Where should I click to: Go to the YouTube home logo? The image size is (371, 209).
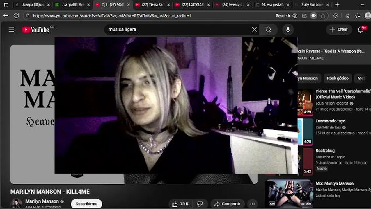click(x=35, y=30)
